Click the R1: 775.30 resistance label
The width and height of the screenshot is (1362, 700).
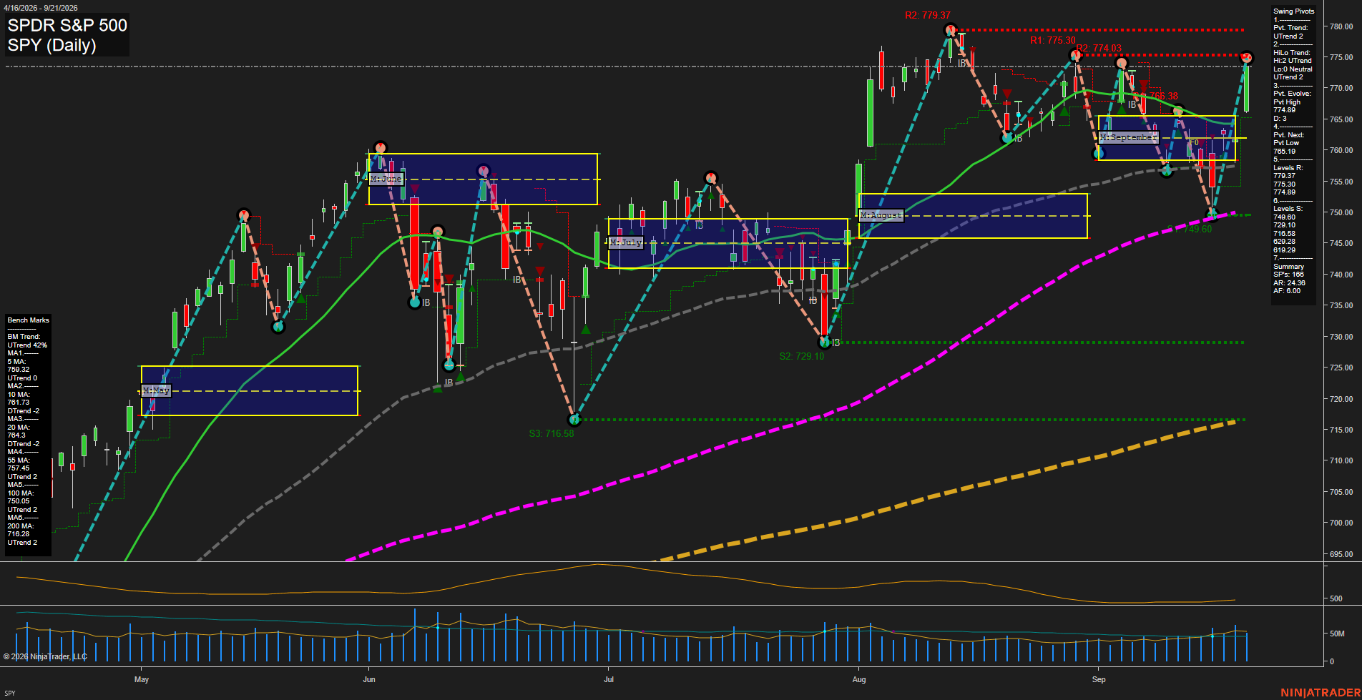(1052, 40)
